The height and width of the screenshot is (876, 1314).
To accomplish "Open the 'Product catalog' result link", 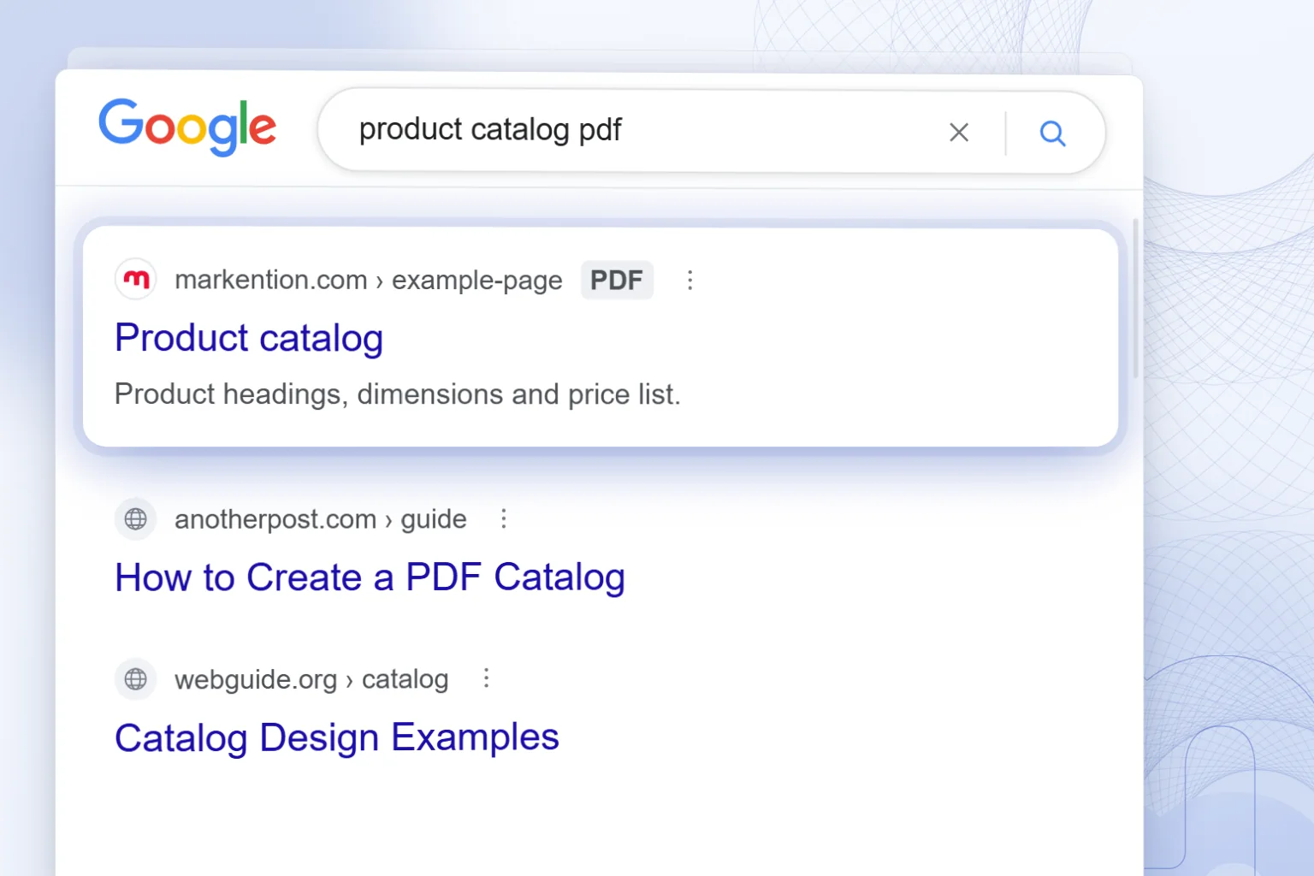I will coord(249,338).
